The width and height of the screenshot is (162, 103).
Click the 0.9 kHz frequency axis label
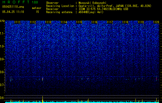(2, 59)
